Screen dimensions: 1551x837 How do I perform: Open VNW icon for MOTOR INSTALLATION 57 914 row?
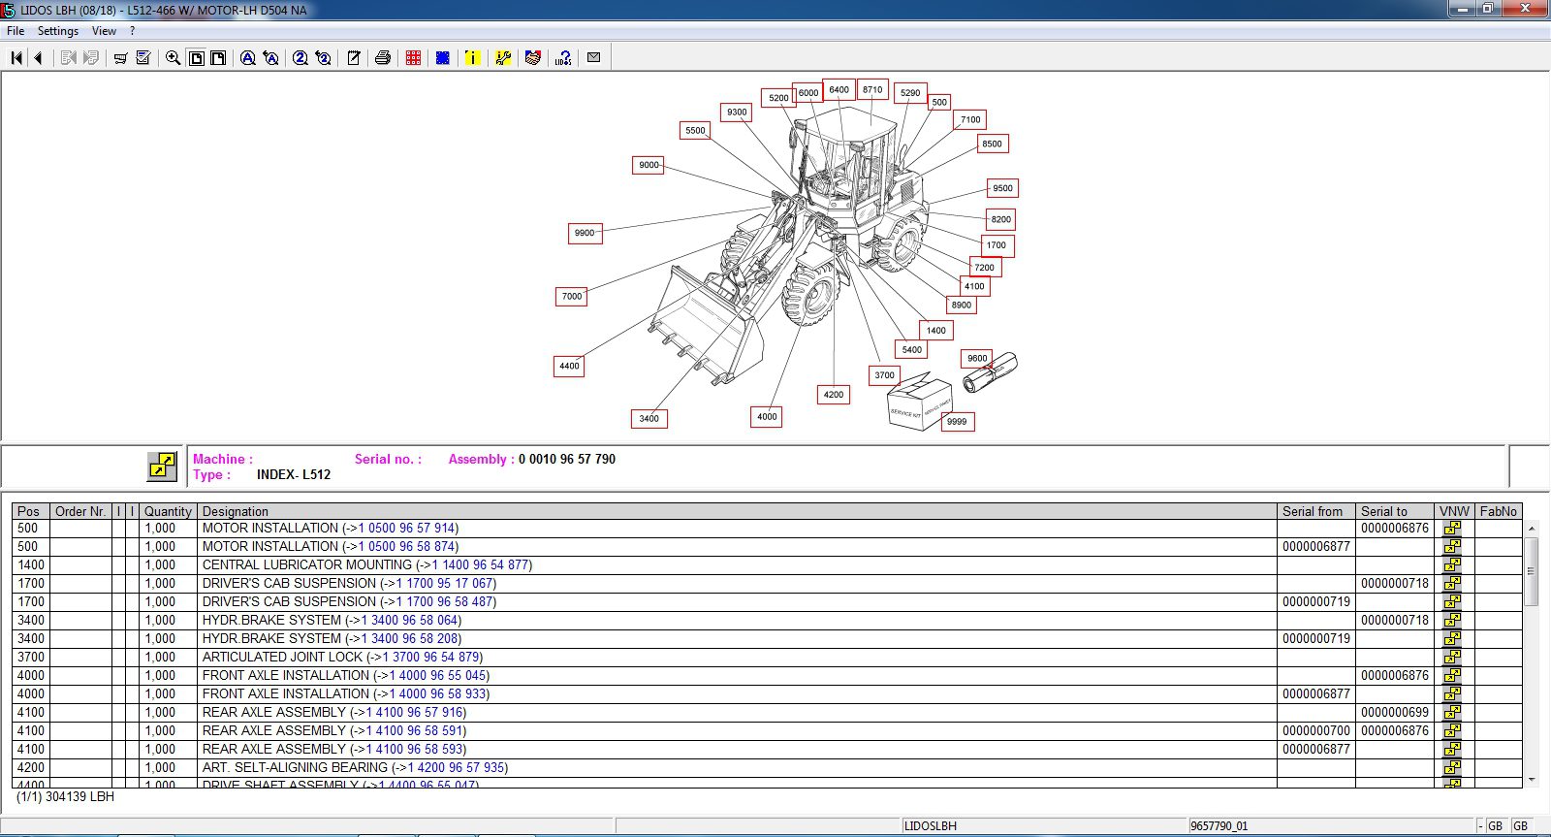pos(1452,529)
